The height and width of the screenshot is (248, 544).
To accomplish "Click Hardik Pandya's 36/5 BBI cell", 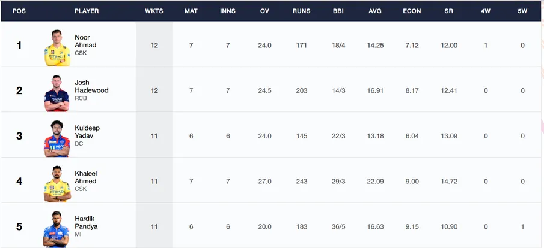I will [338, 226].
